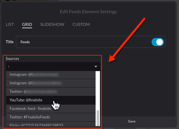The width and height of the screenshot is (179, 129).
Task: Click inside the Sources search field
Action: 50,66
